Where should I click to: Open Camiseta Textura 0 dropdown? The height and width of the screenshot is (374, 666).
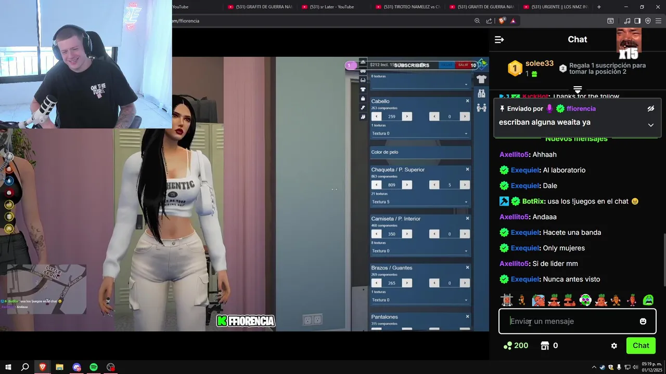tap(420, 251)
